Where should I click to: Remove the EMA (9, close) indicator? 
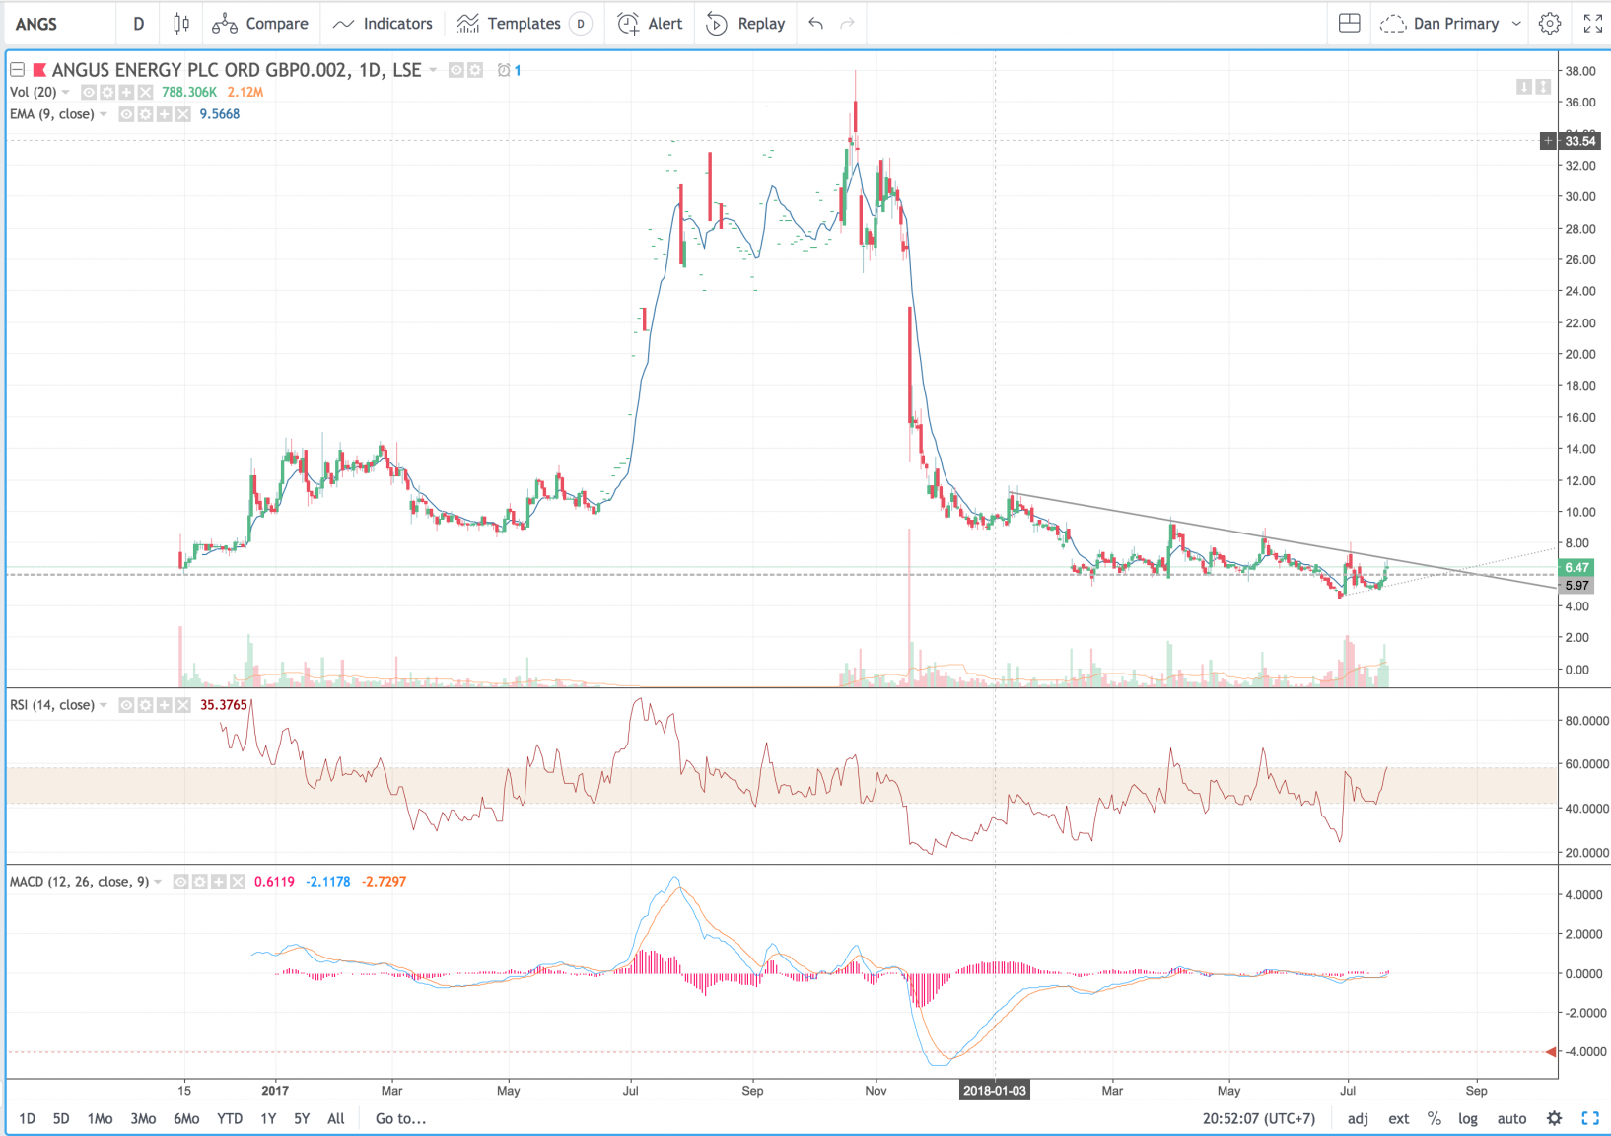point(182,114)
